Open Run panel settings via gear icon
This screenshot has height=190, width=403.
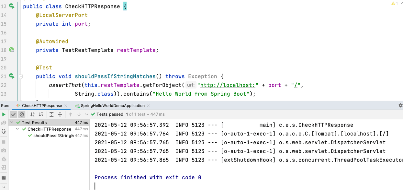click(400, 105)
